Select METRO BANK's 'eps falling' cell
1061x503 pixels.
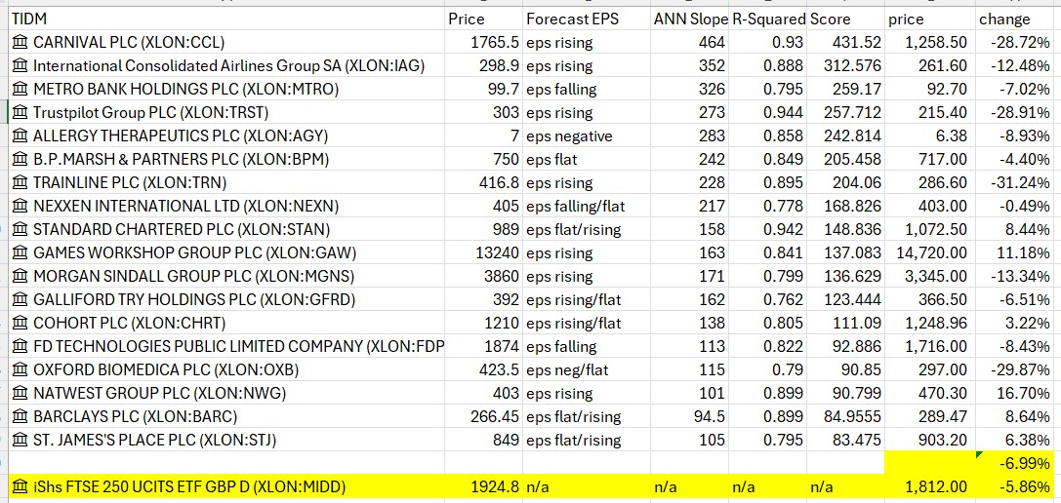pyautogui.click(x=586, y=90)
